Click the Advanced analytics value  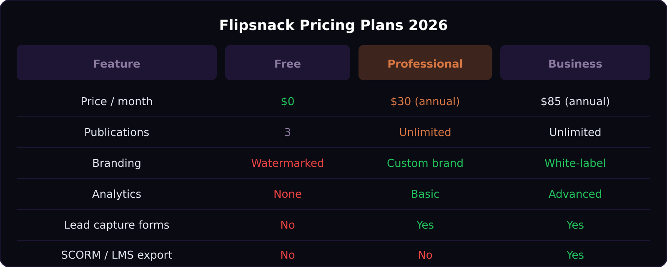click(575, 194)
